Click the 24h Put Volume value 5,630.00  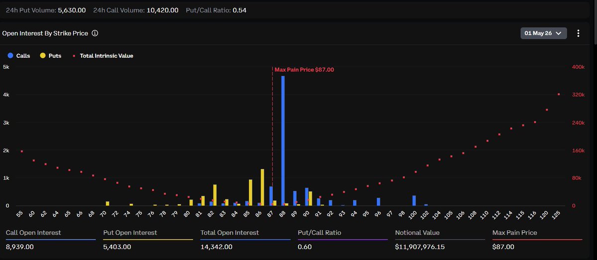click(72, 10)
